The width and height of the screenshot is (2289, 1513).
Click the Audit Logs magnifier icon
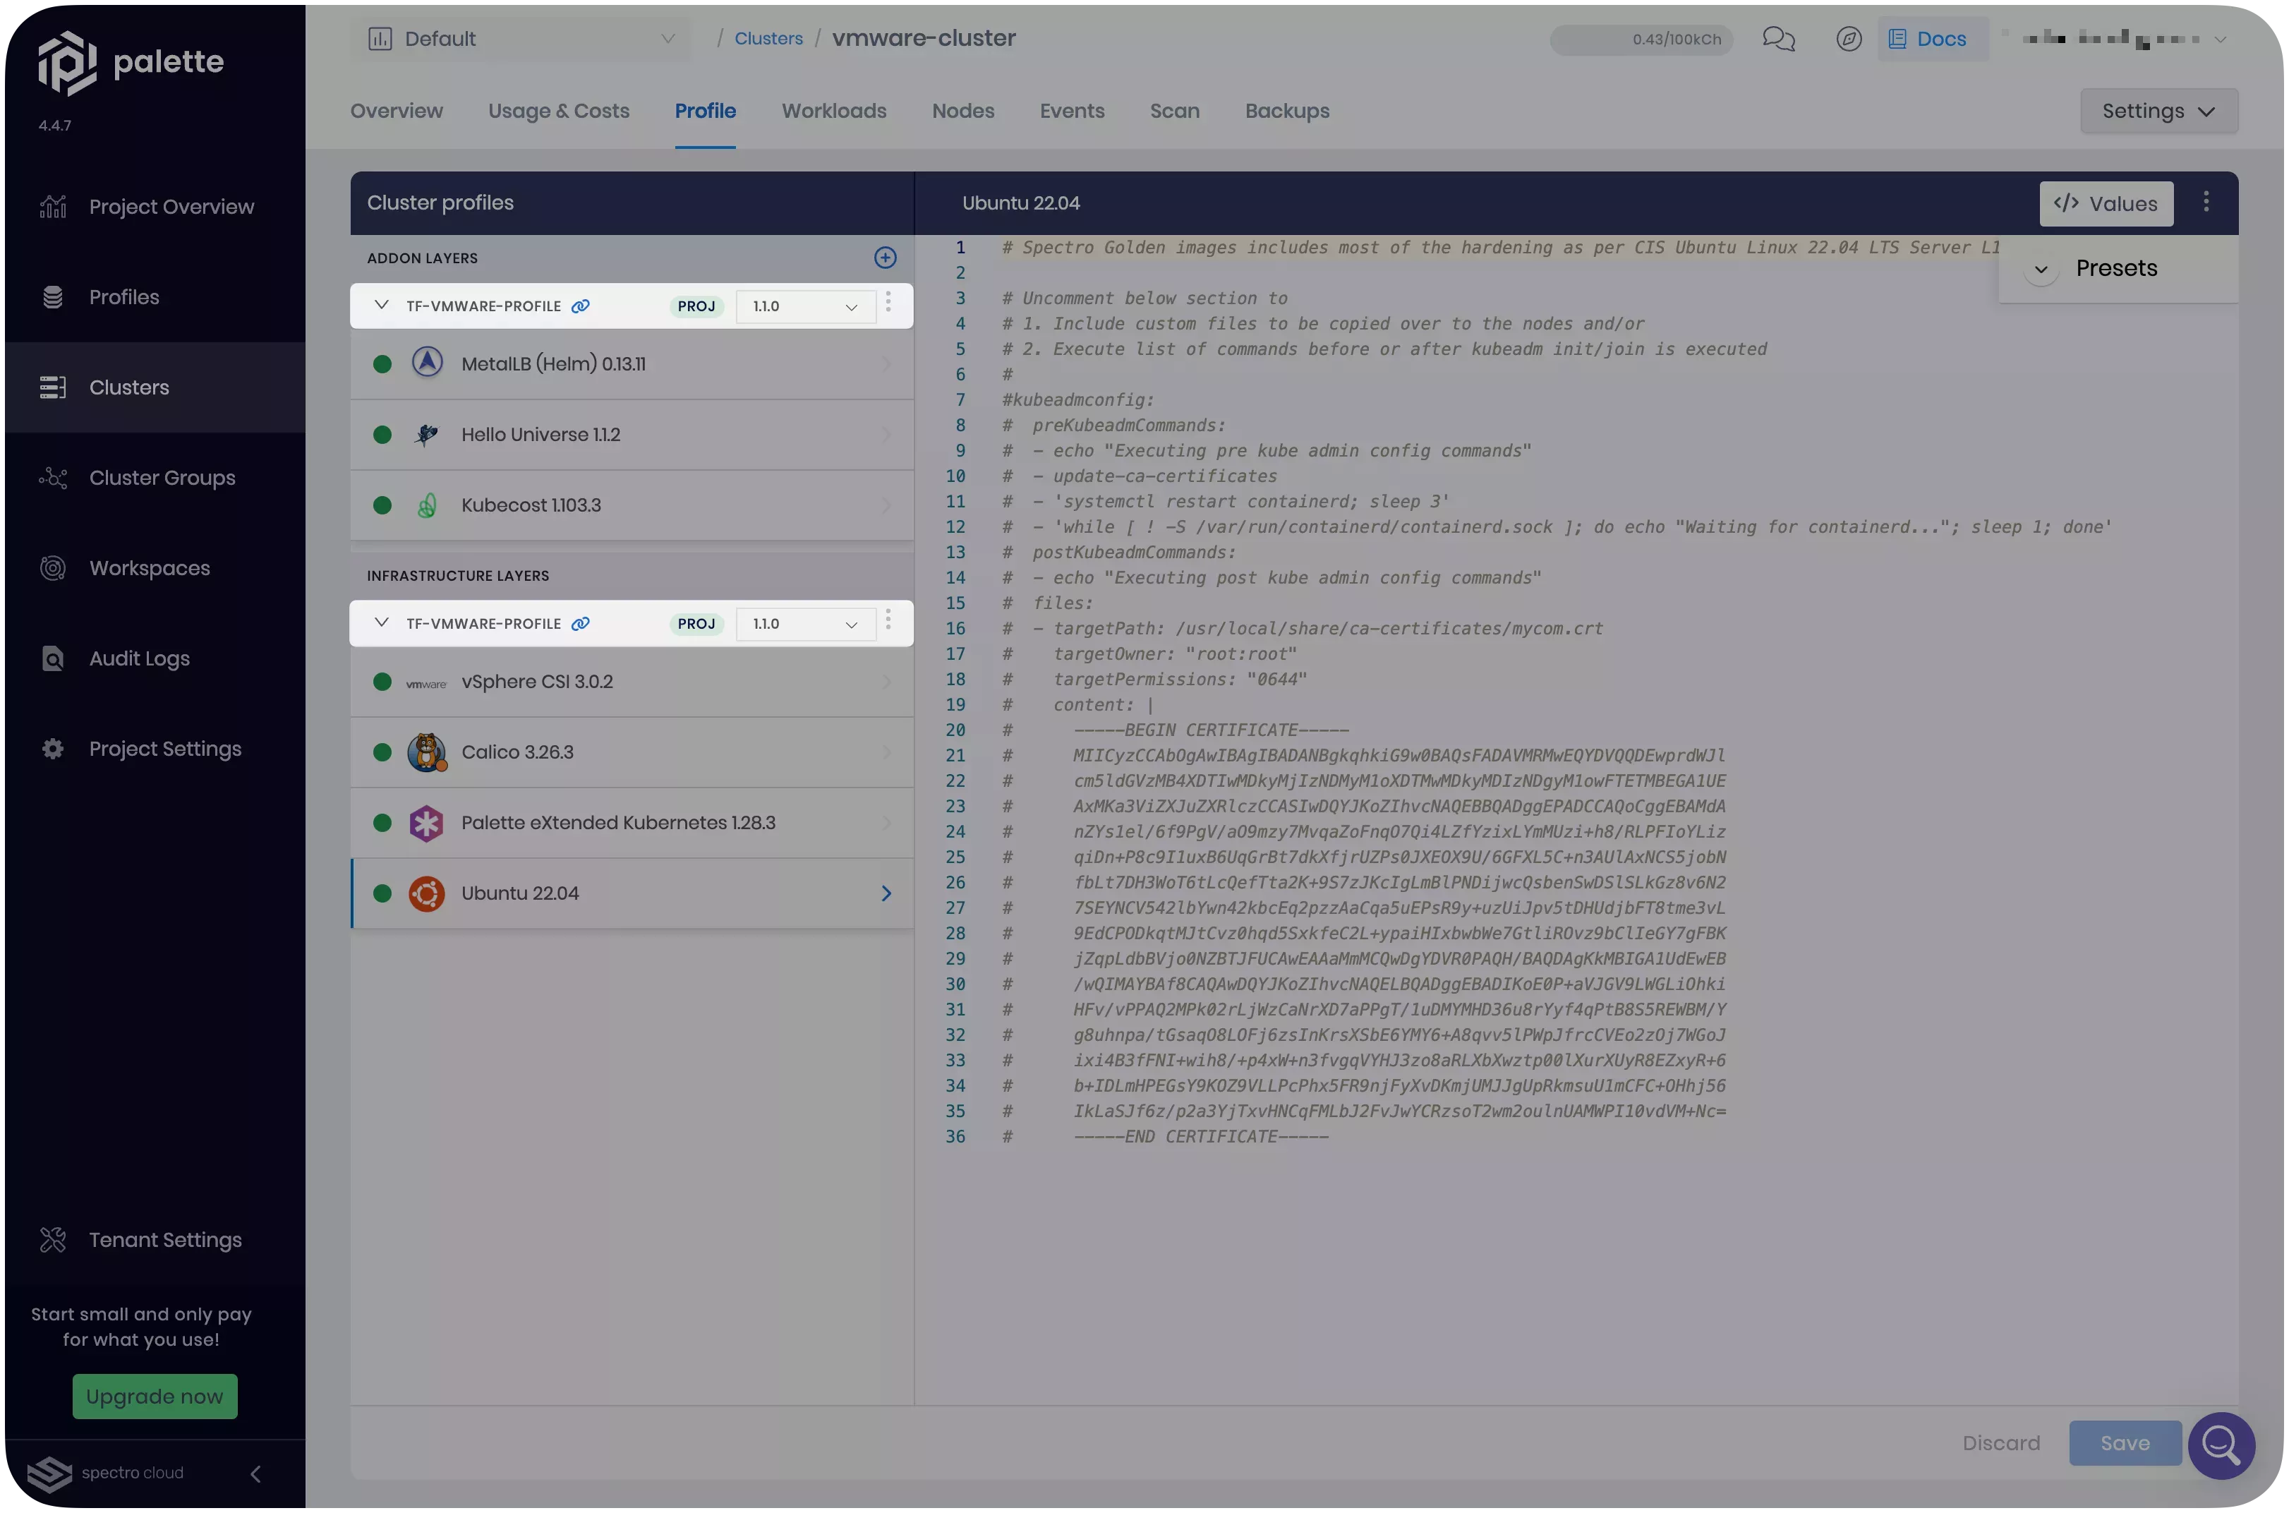click(53, 659)
